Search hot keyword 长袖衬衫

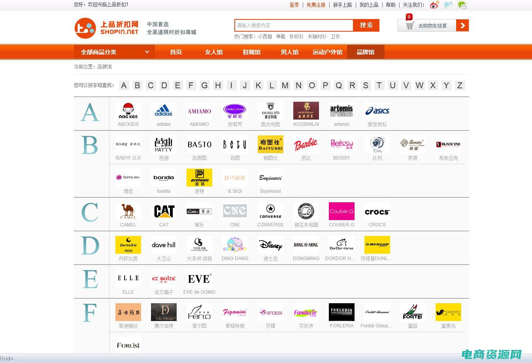coord(317,36)
